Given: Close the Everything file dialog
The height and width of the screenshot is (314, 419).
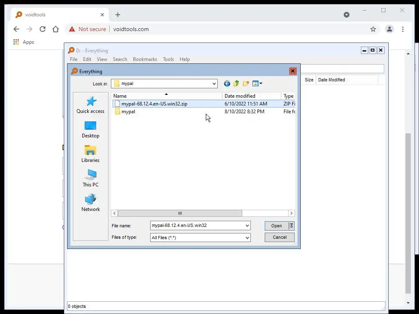Looking at the screenshot, I should [293, 71].
